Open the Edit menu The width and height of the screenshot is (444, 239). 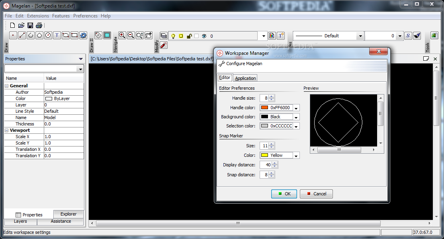[20, 16]
